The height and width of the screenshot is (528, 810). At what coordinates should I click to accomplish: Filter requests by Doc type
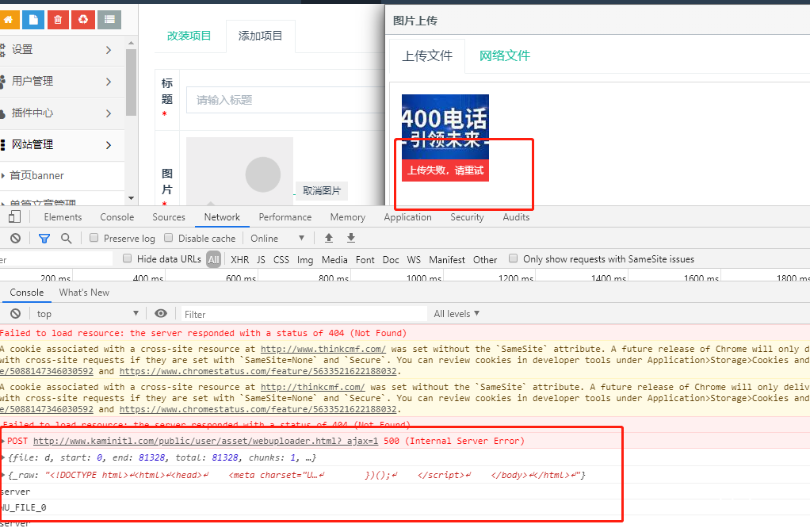tap(391, 260)
